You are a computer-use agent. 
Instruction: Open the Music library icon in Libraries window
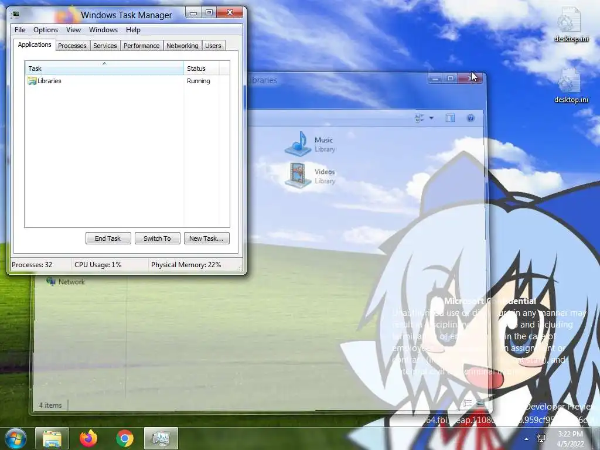(298, 144)
